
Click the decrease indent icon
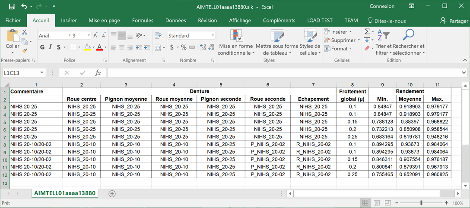139,47
